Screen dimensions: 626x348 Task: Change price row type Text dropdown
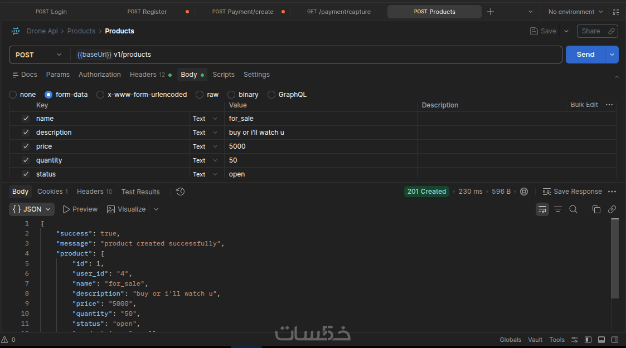[205, 146]
